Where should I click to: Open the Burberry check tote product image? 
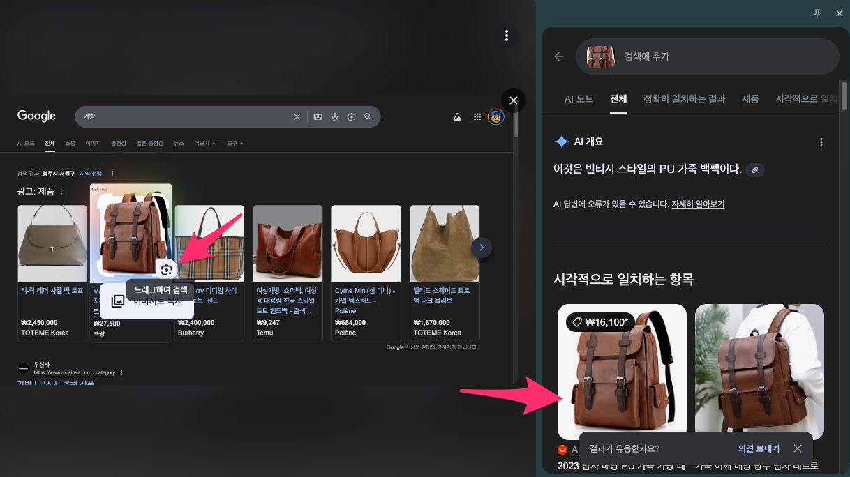209,243
